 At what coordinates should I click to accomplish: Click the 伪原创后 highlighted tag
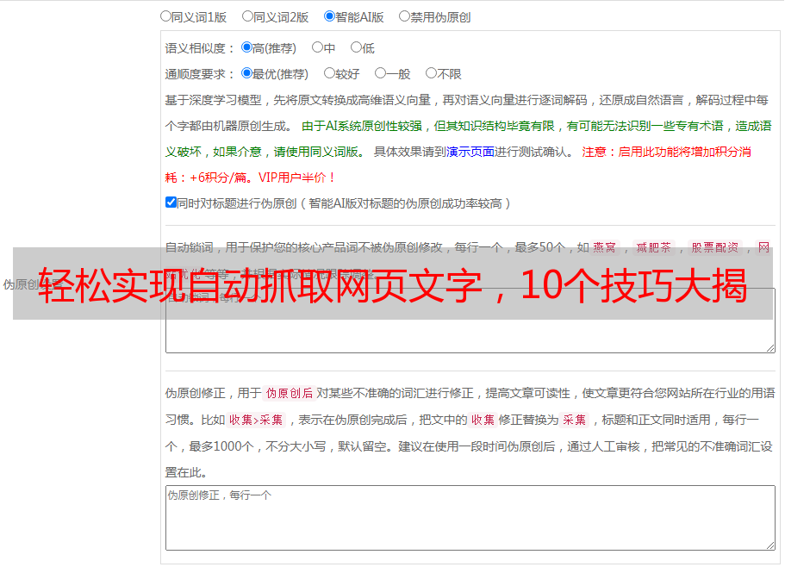(x=290, y=393)
